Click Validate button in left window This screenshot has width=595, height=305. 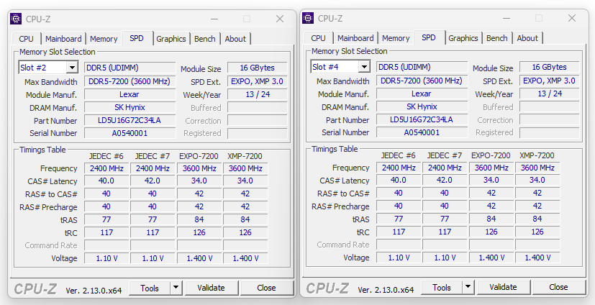coord(211,288)
